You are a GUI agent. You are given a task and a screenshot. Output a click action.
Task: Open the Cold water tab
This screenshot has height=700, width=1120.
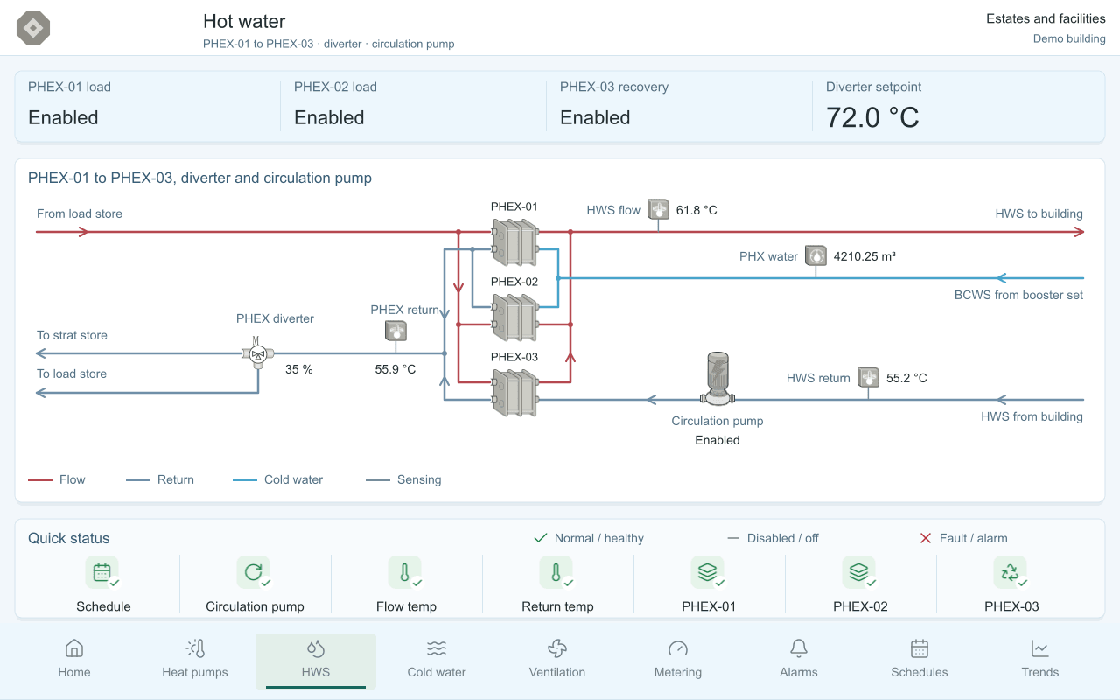coord(437,660)
